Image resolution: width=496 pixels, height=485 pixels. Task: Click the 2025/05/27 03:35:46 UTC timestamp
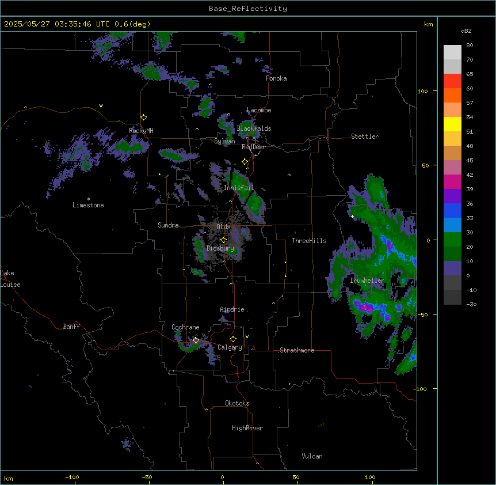click(x=77, y=24)
